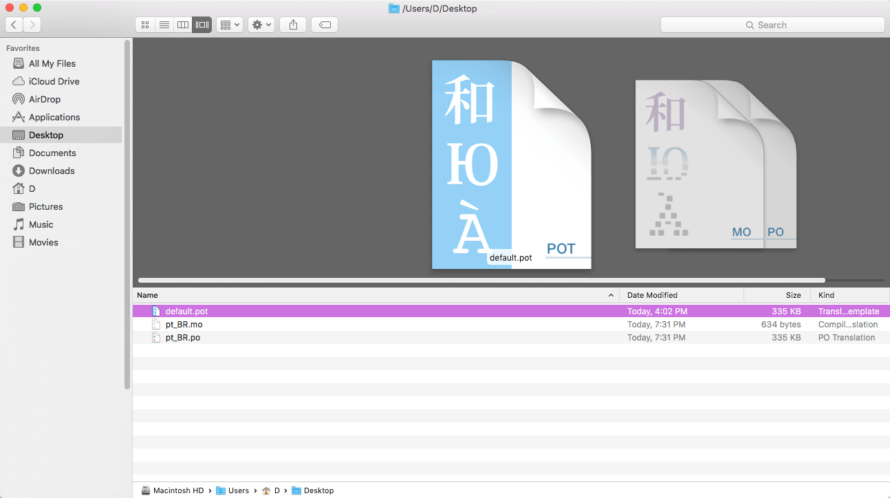Click Users in the path bar

pyautogui.click(x=238, y=490)
